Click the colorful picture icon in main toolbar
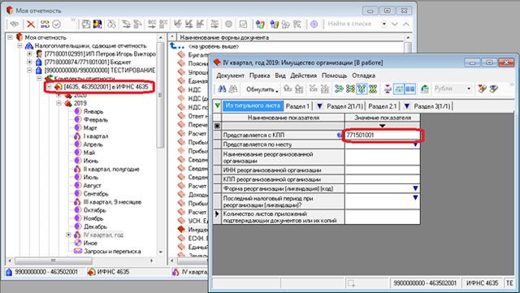Image resolution: width=520 pixels, height=293 pixels. 97,24
